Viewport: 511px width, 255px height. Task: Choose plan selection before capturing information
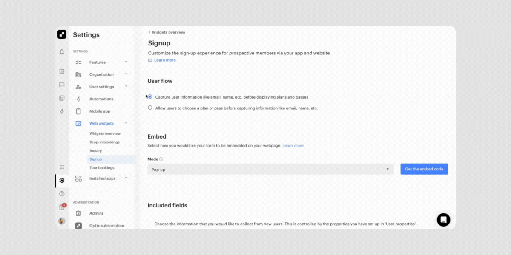coord(150,108)
